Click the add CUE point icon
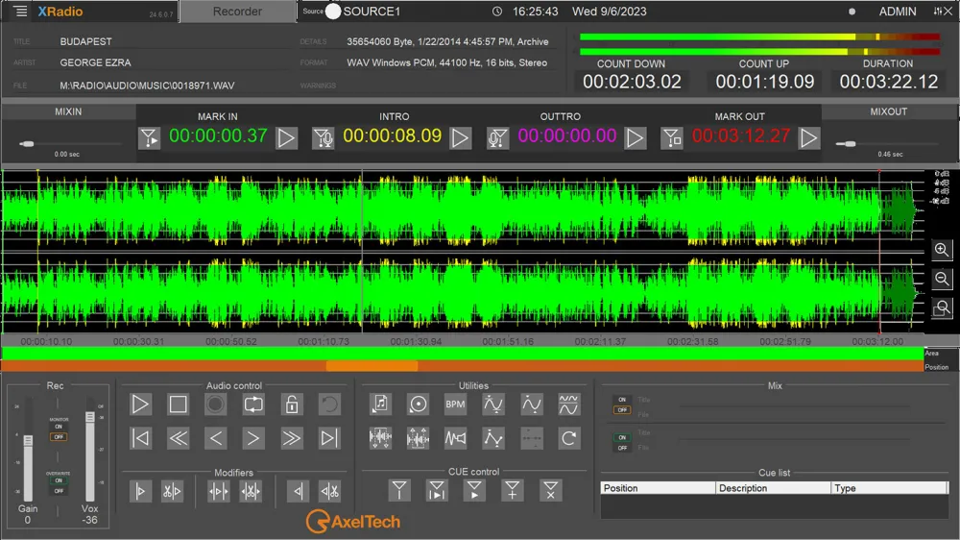The height and width of the screenshot is (540, 960). point(513,490)
